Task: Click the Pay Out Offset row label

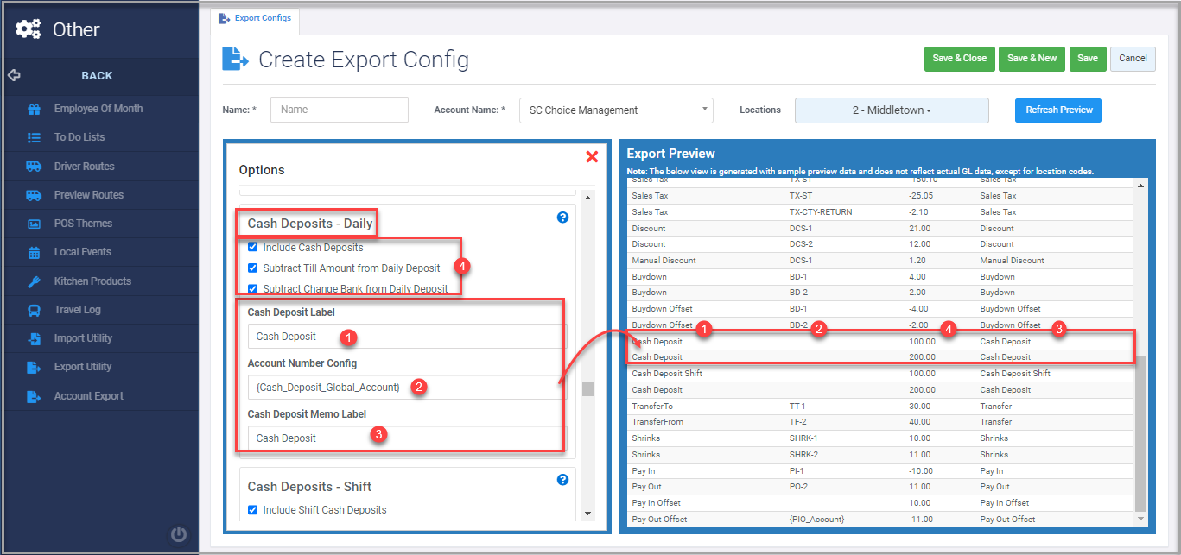Action: [657, 520]
